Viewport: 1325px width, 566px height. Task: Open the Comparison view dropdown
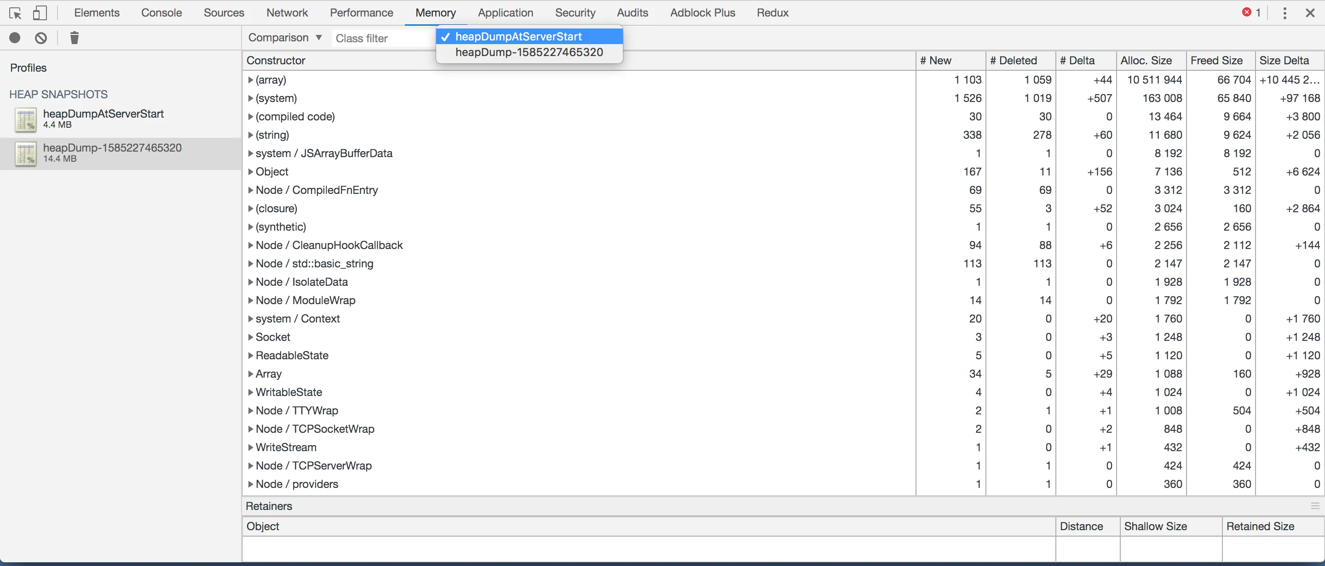pos(285,38)
